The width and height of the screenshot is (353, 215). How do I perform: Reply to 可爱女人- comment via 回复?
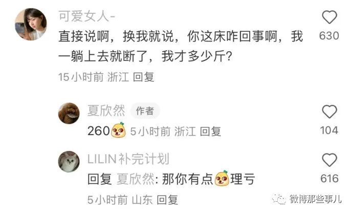[143, 77]
